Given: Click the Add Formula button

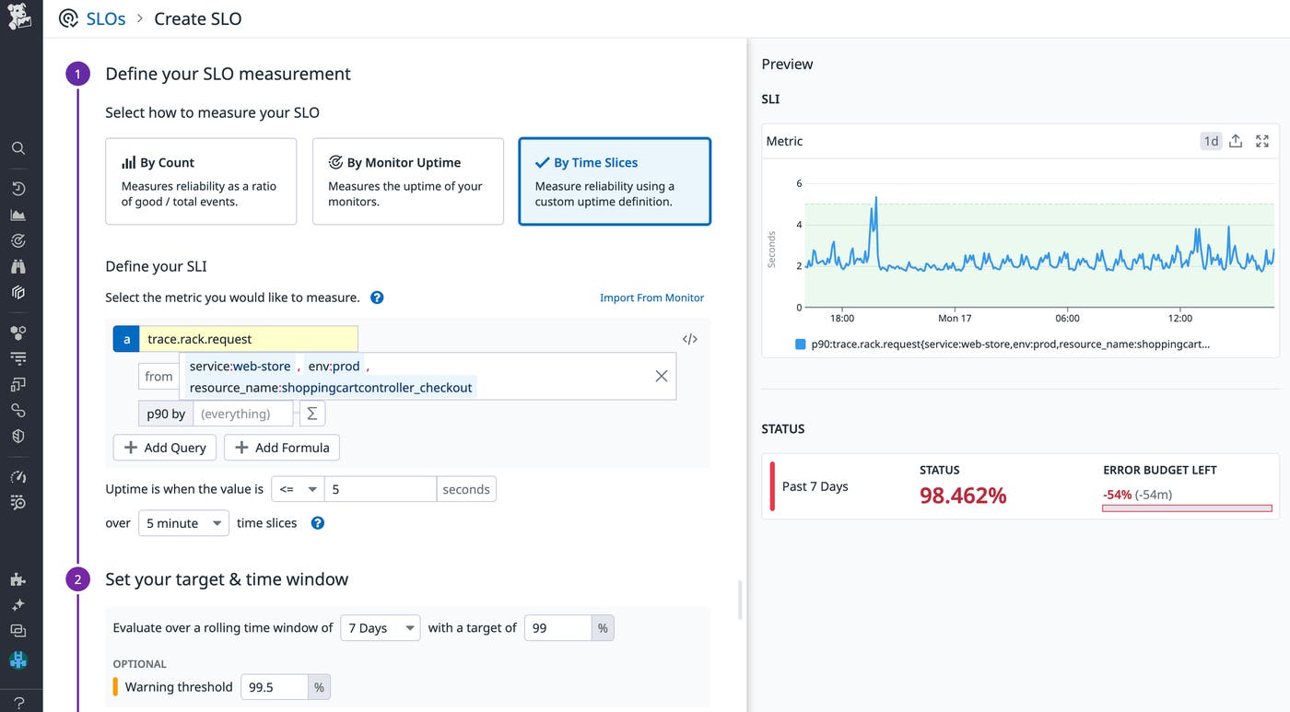Looking at the screenshot, I should pos(281,447).
